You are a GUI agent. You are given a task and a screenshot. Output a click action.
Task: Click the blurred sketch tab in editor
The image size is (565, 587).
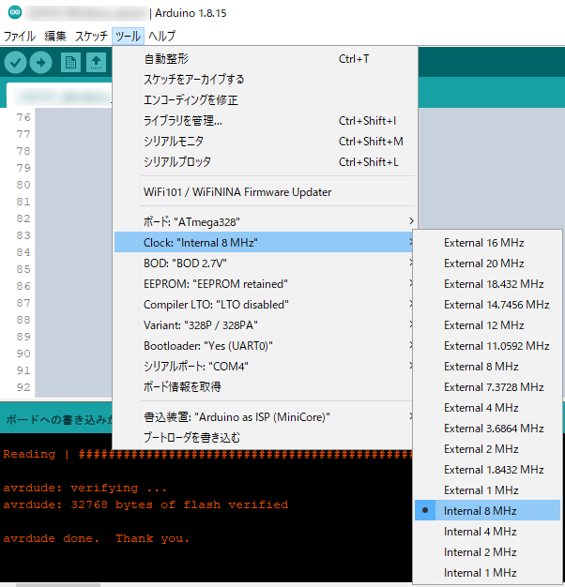pos(60,96)
